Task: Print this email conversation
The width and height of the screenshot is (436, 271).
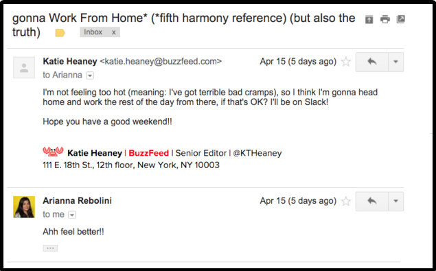Action: 385,19
